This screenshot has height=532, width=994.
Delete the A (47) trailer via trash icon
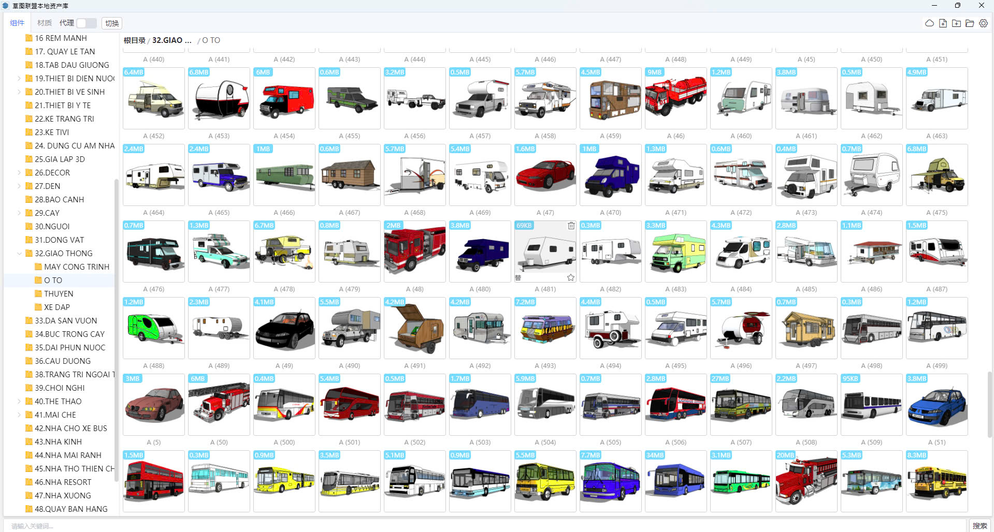coord(571,226)
